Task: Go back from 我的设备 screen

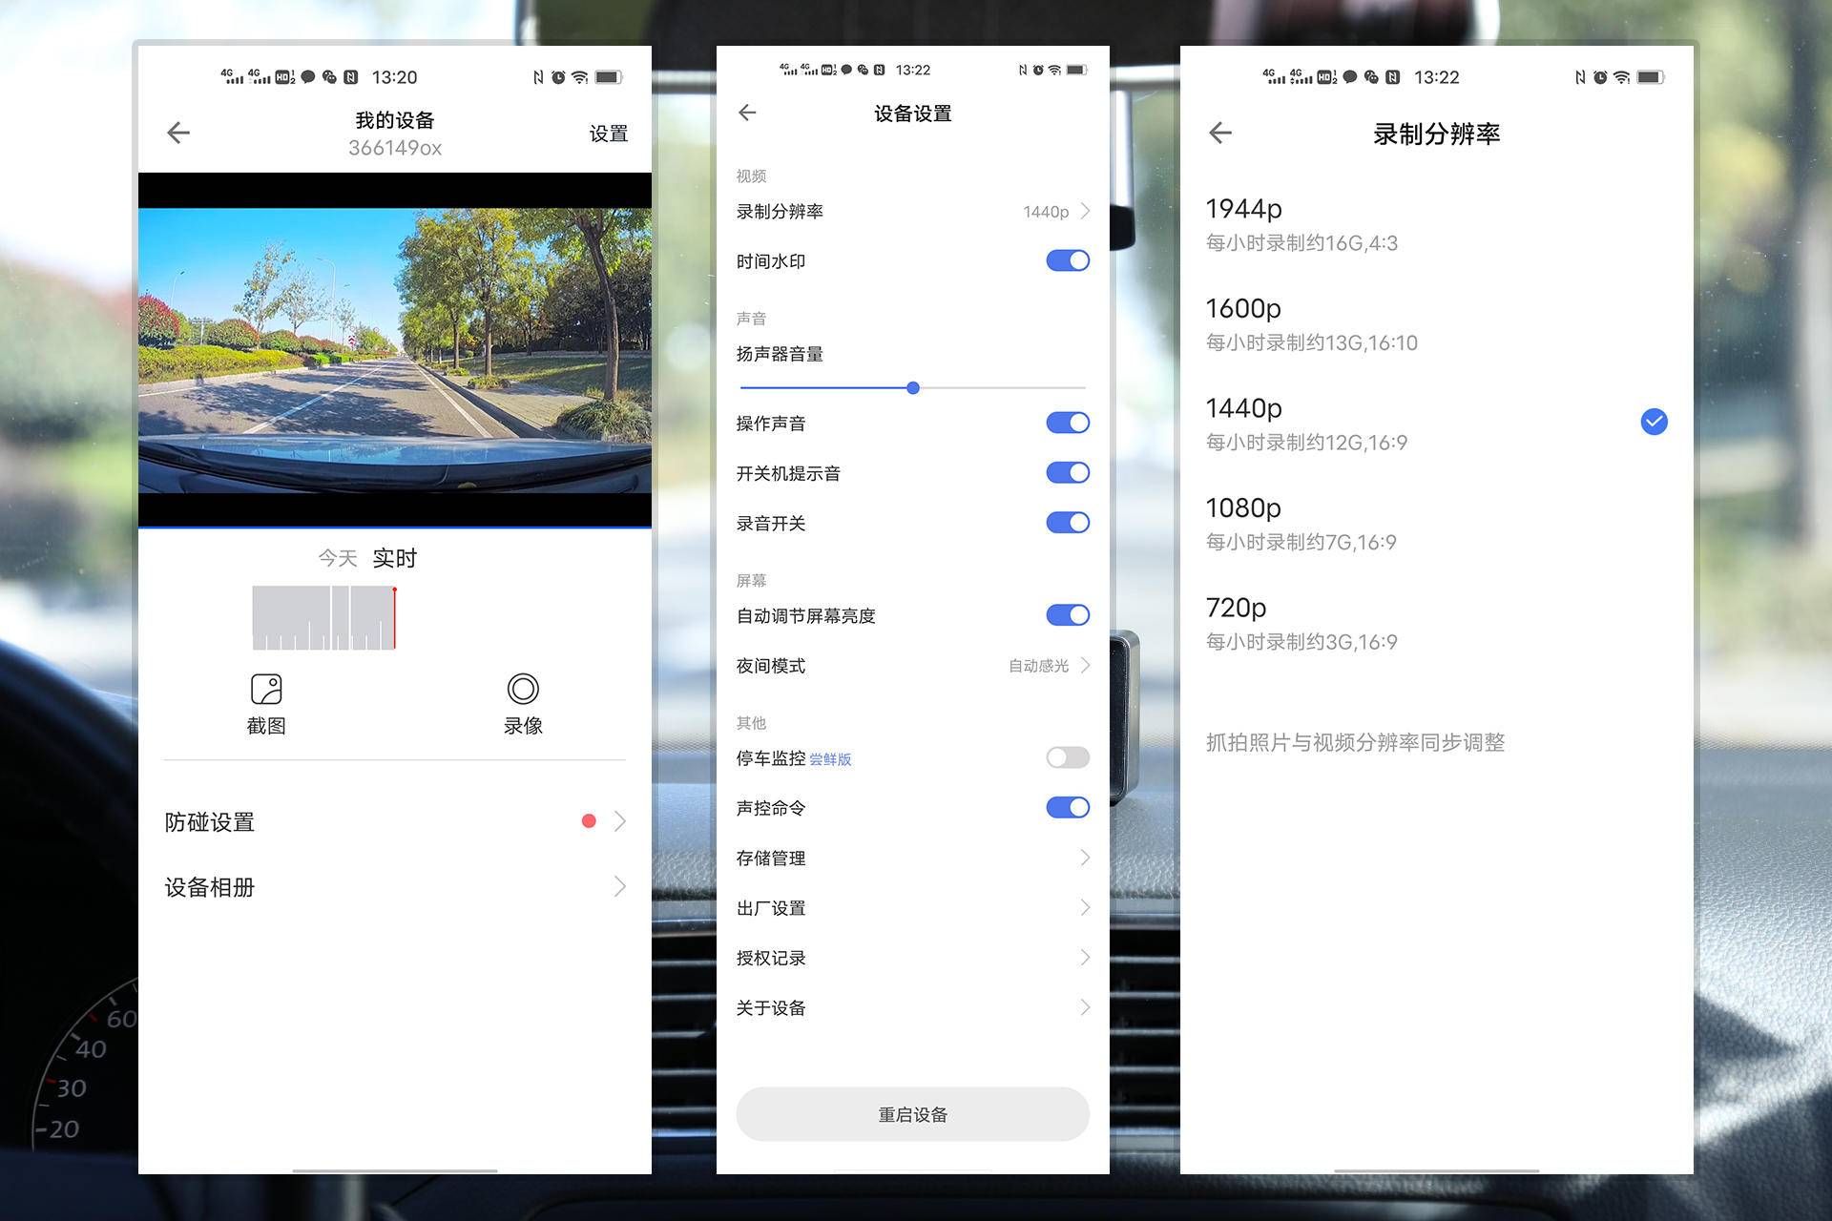Action: click(178, 133)
